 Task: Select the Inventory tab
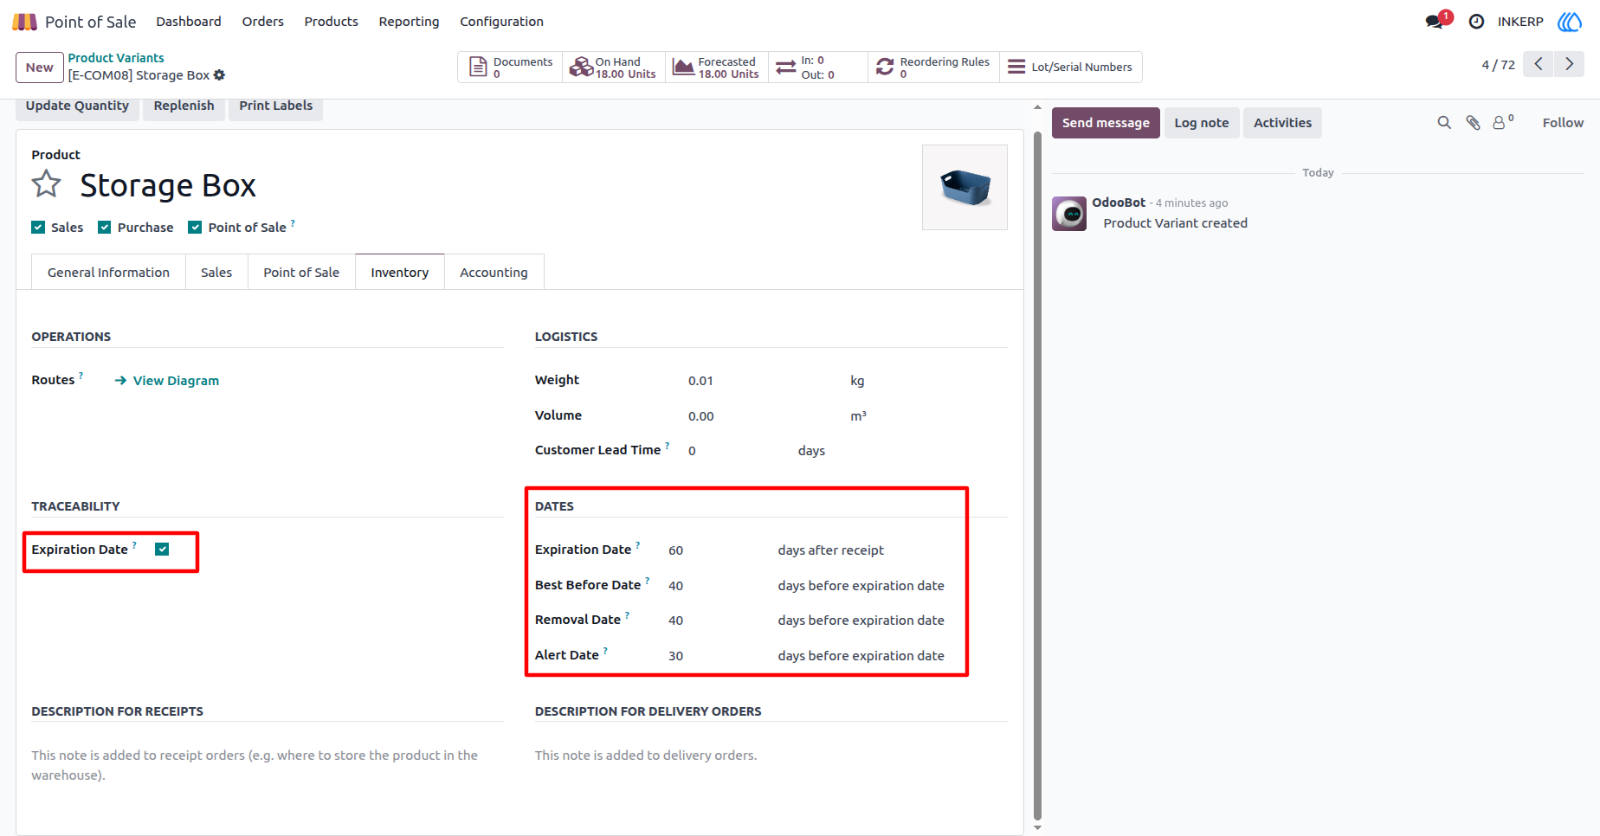click(400, 273)
